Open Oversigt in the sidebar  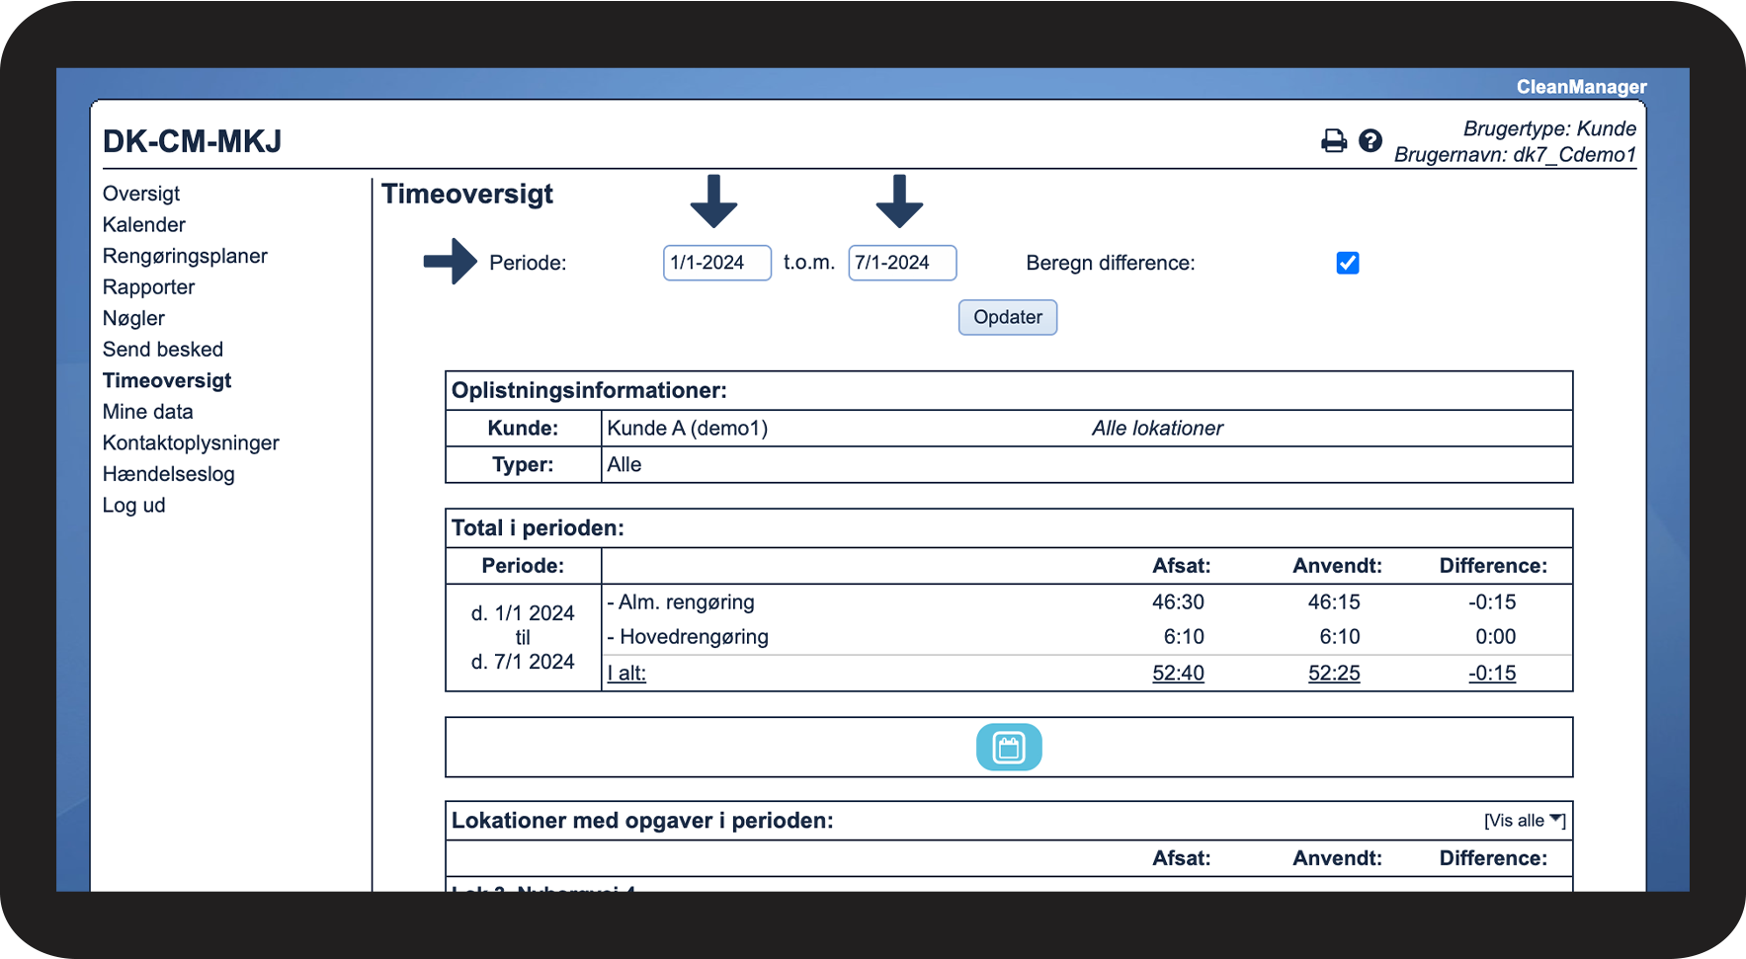coord(141,194)
